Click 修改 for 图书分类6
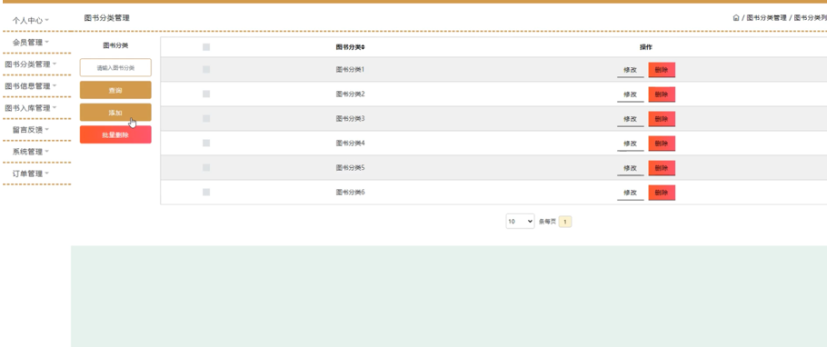This screenshot has width=827, height=347. coord(631,193)
